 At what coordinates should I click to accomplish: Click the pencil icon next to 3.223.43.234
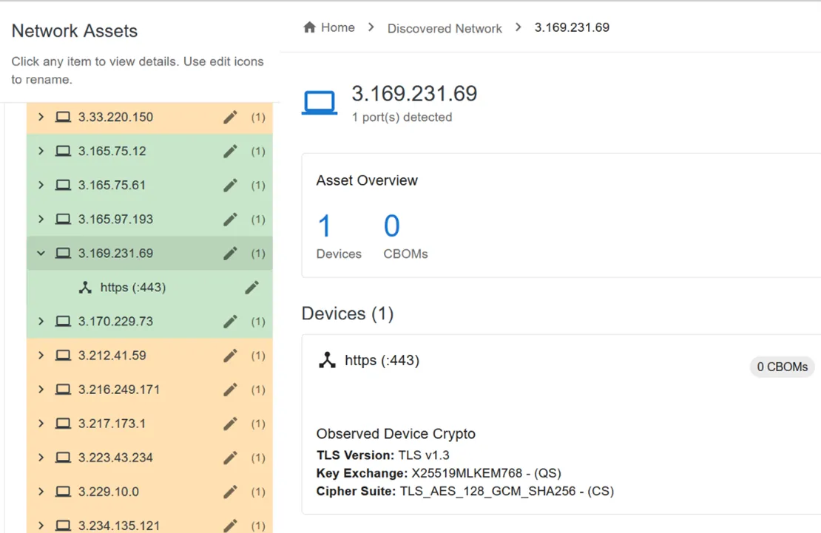[230, 458]
